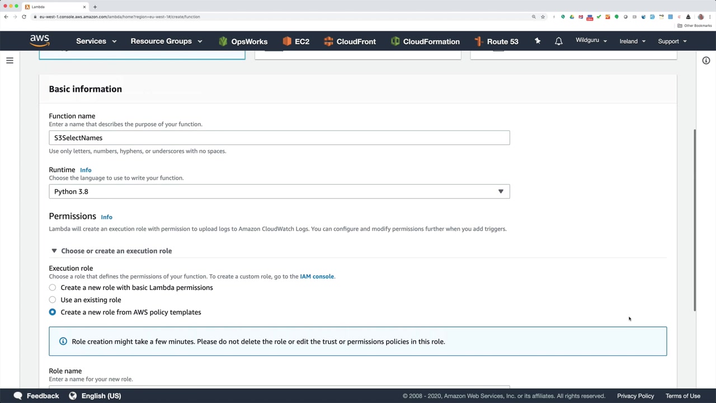
Task: Open the Google Drive extension icon
Action: pyautogui.click(x=572, y=17)
